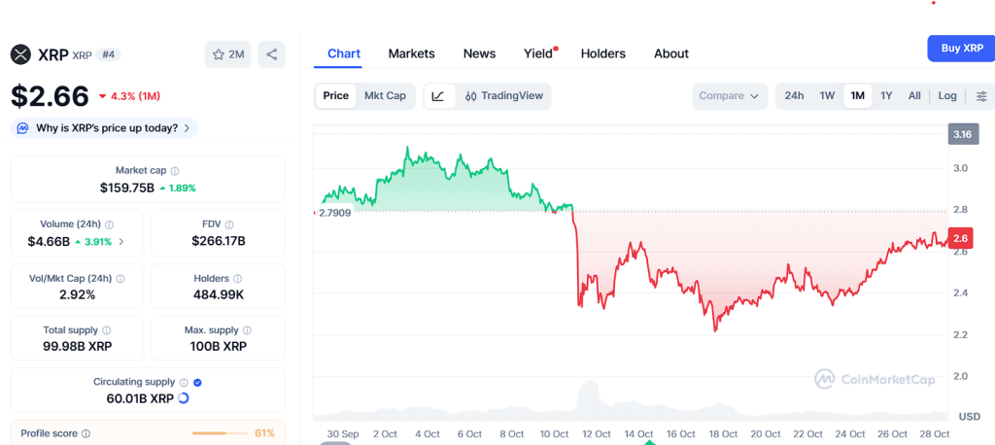Toggle the Log scale option
995x445 pixels.
pyautogui.click(x=947, y=96)
